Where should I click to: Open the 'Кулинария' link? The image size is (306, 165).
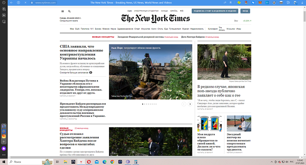213,29
